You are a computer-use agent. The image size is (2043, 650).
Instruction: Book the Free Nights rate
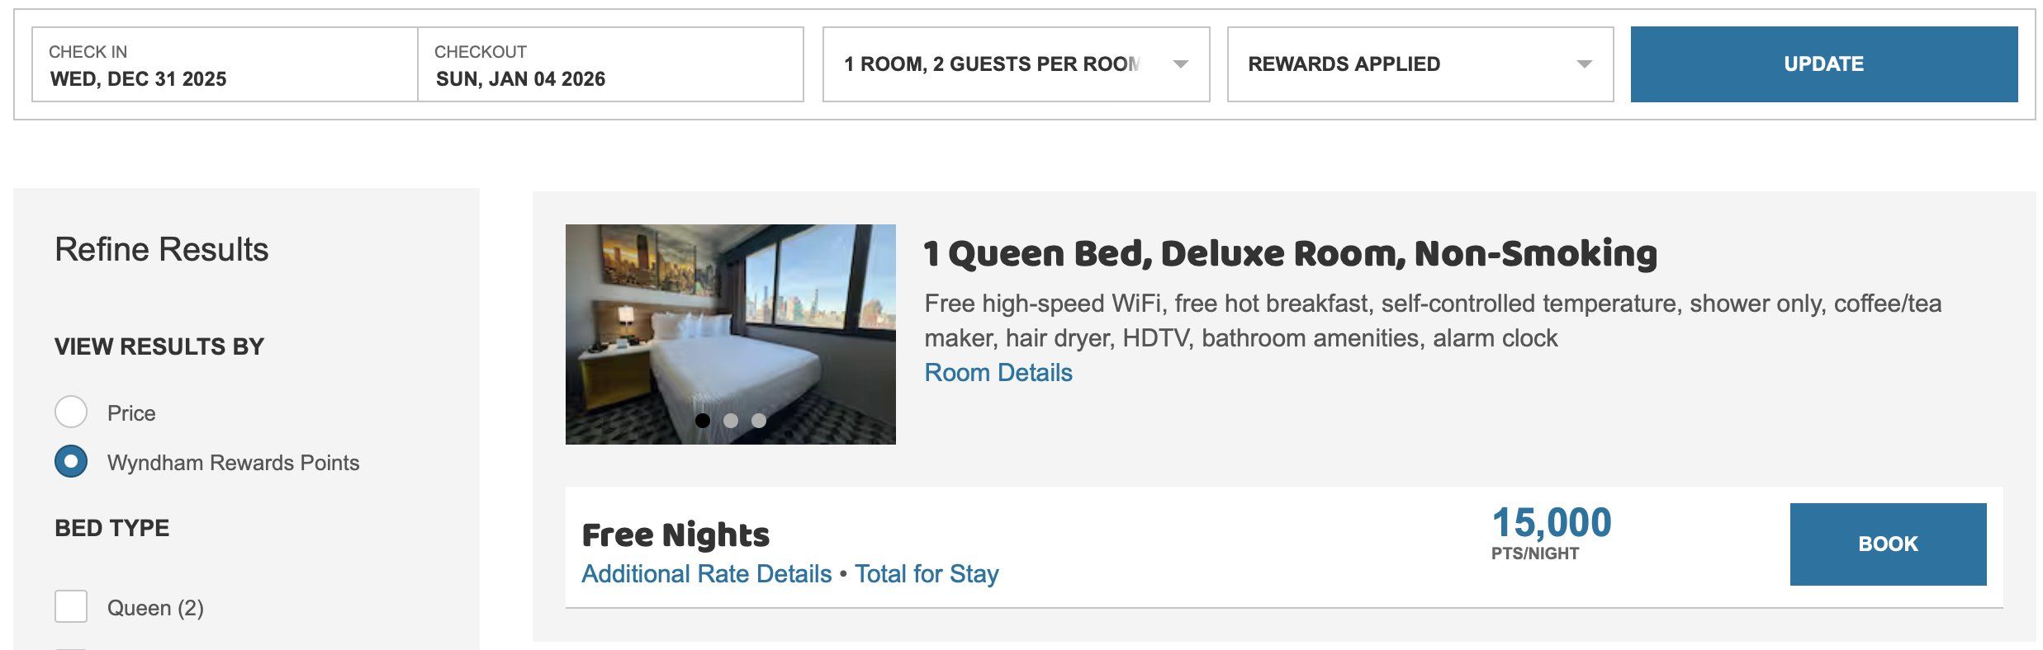click(1887, 544)
